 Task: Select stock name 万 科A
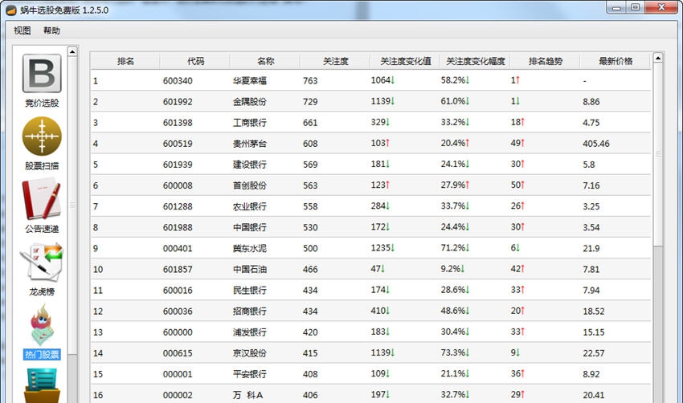point(247,395)
